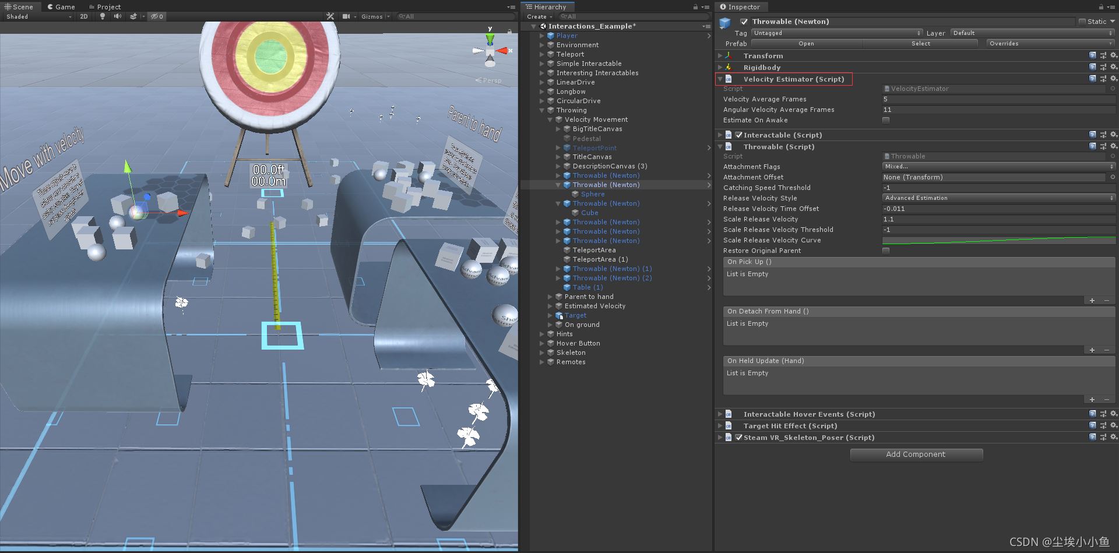Toggle scene lighting lightbulb icon
The width and height of the screenshot is (1119, 553).
click(x=103, y=16)
